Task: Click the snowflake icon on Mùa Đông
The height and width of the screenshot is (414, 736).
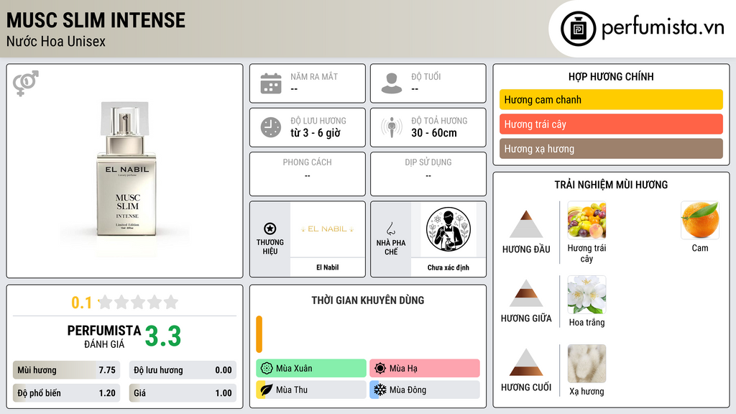Action: (380, 390)
